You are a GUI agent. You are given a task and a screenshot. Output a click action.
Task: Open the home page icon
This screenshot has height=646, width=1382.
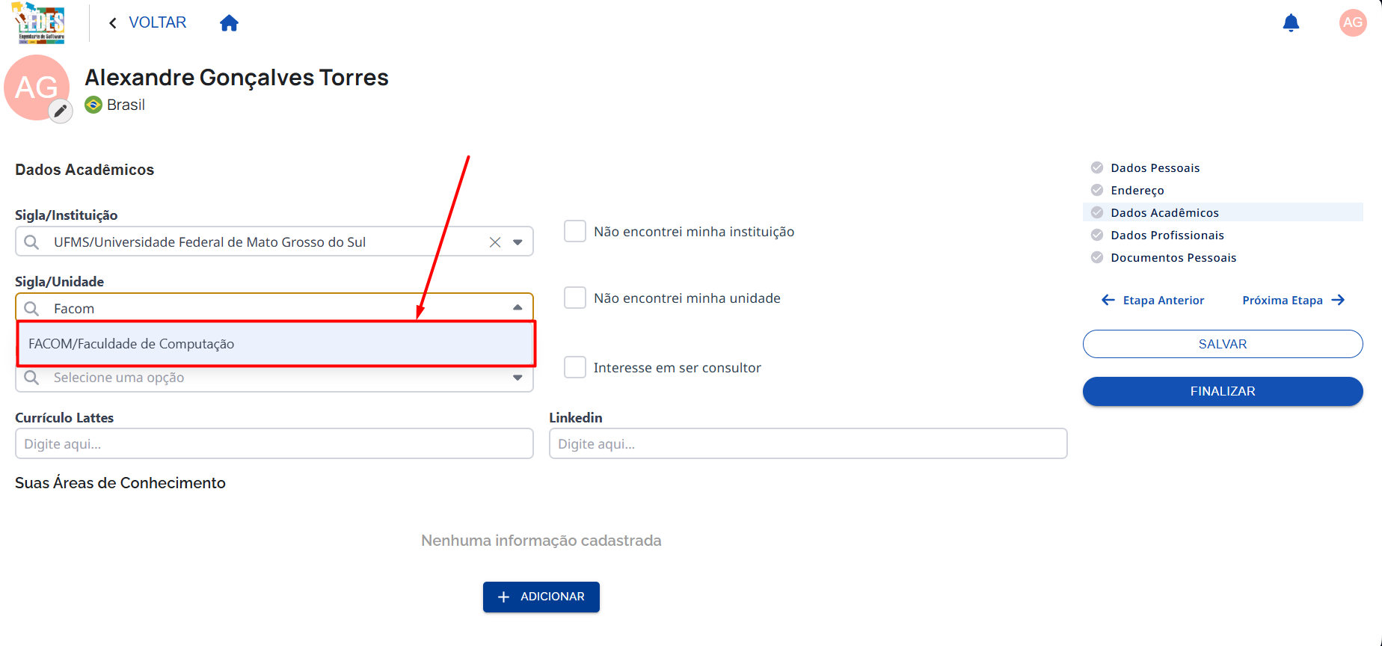tap(229, 23)
